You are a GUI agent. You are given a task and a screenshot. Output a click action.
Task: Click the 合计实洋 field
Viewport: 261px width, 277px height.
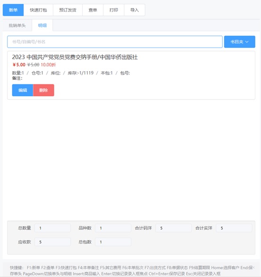coord(234,228)
